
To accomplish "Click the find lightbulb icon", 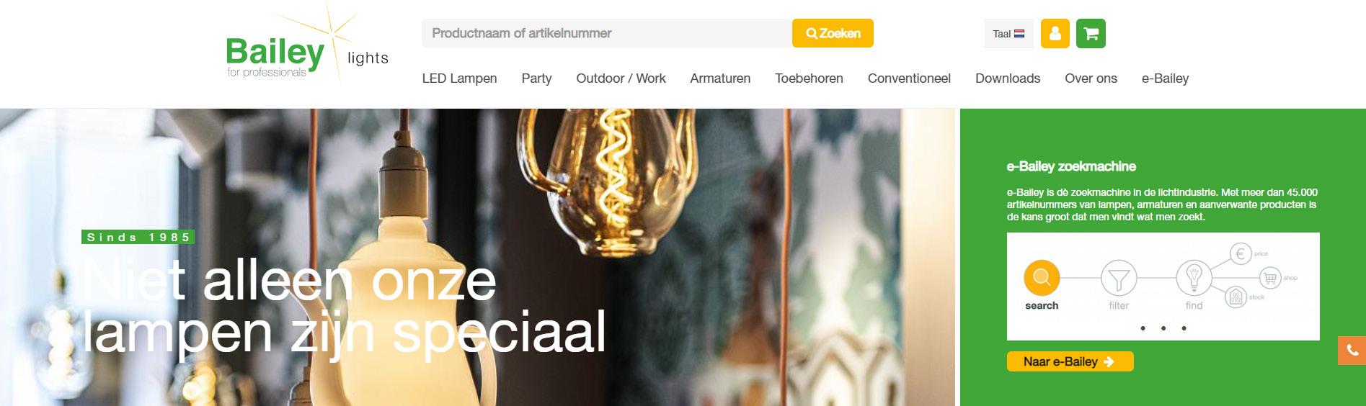I will (1194, 277).
